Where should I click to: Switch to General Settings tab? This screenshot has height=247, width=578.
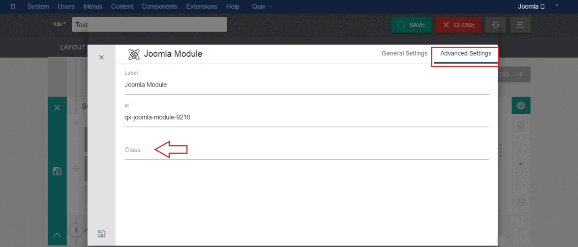coord(405,53)
